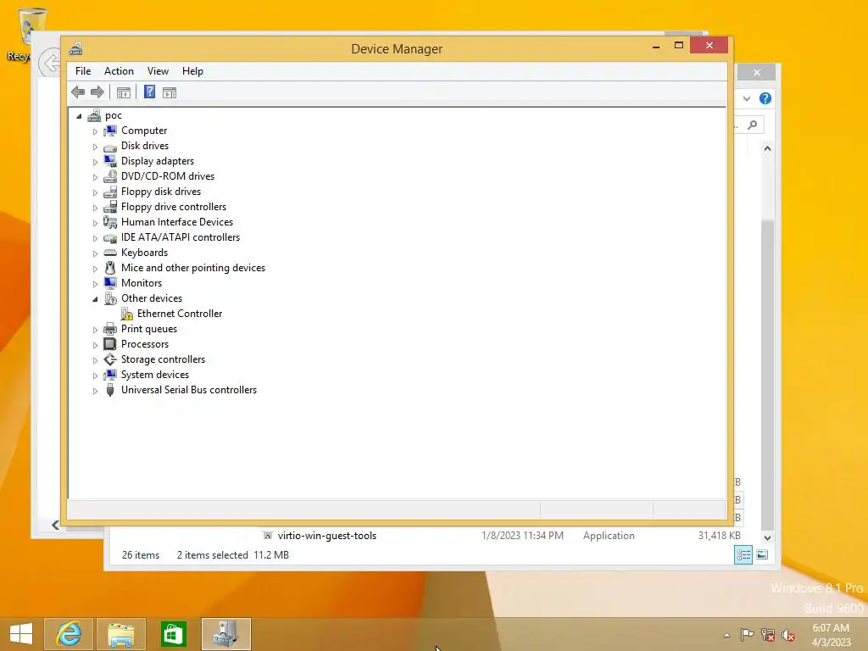Open the Action Center flag icon
Image resolution: width=868 pixels, height=651 pixels.
pyautogui.click(x=747, y=634)
